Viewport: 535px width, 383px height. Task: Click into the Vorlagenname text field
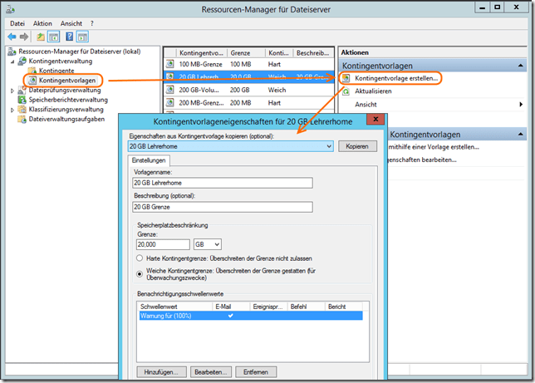222,183
